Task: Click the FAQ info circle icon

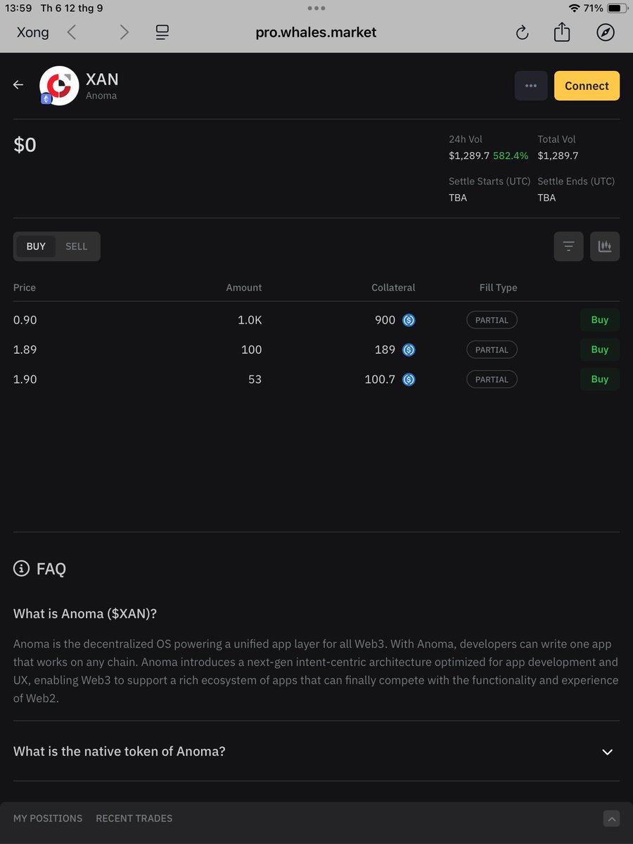Action: pyautogui.click(x=22, y=568)
